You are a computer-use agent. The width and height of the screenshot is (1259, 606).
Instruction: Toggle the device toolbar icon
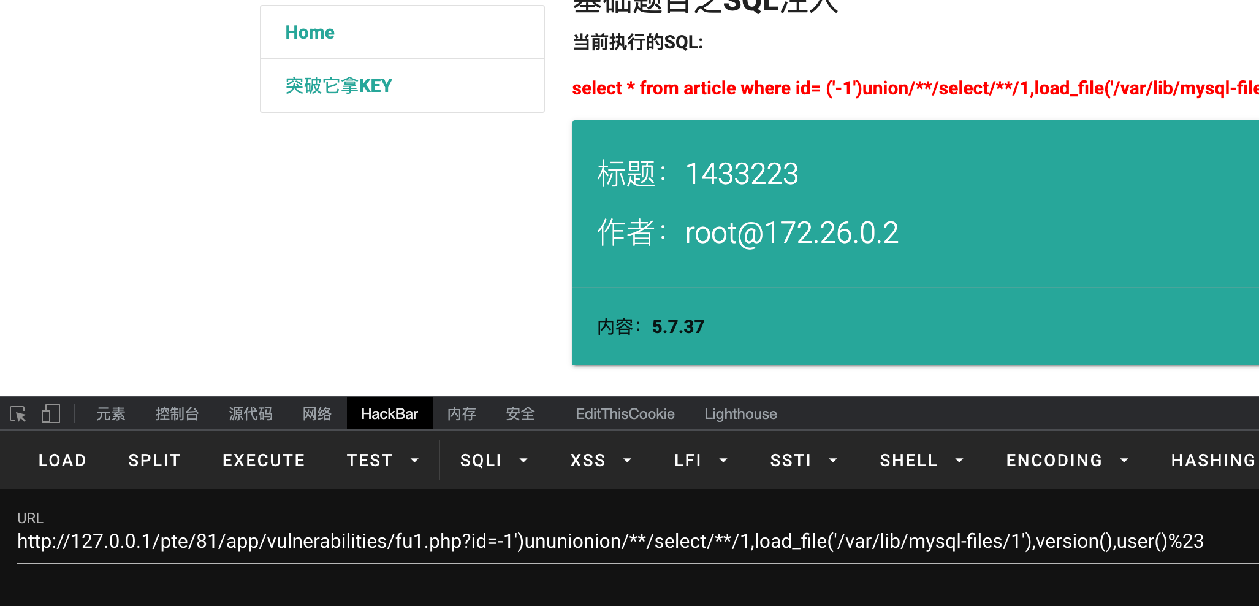50,414
